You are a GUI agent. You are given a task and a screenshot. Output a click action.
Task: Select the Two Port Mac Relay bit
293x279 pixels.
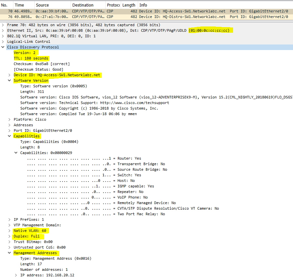[x=96, y=214]
